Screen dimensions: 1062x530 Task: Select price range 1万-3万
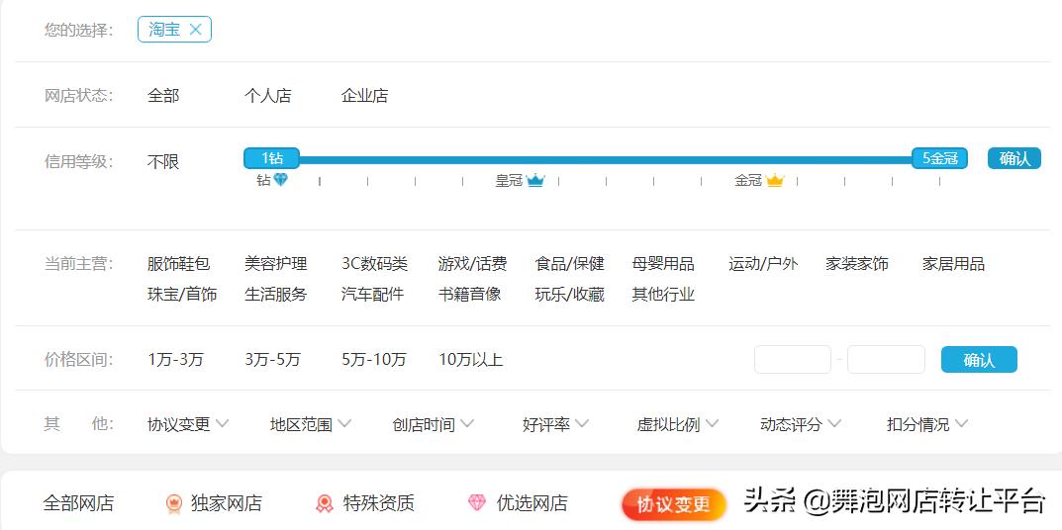[175, 359]
